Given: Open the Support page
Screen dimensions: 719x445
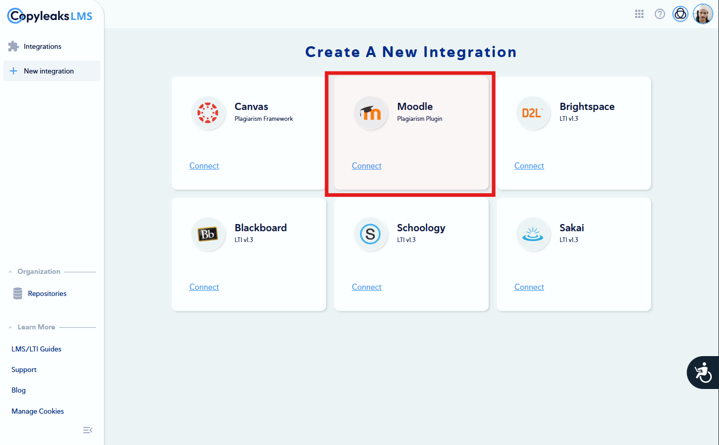Looking at the screenshot, I should point(24,369).
